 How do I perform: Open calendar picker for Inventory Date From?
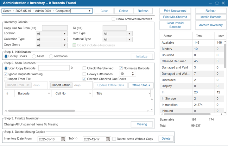pyautogui.click(x=63, y=139)
